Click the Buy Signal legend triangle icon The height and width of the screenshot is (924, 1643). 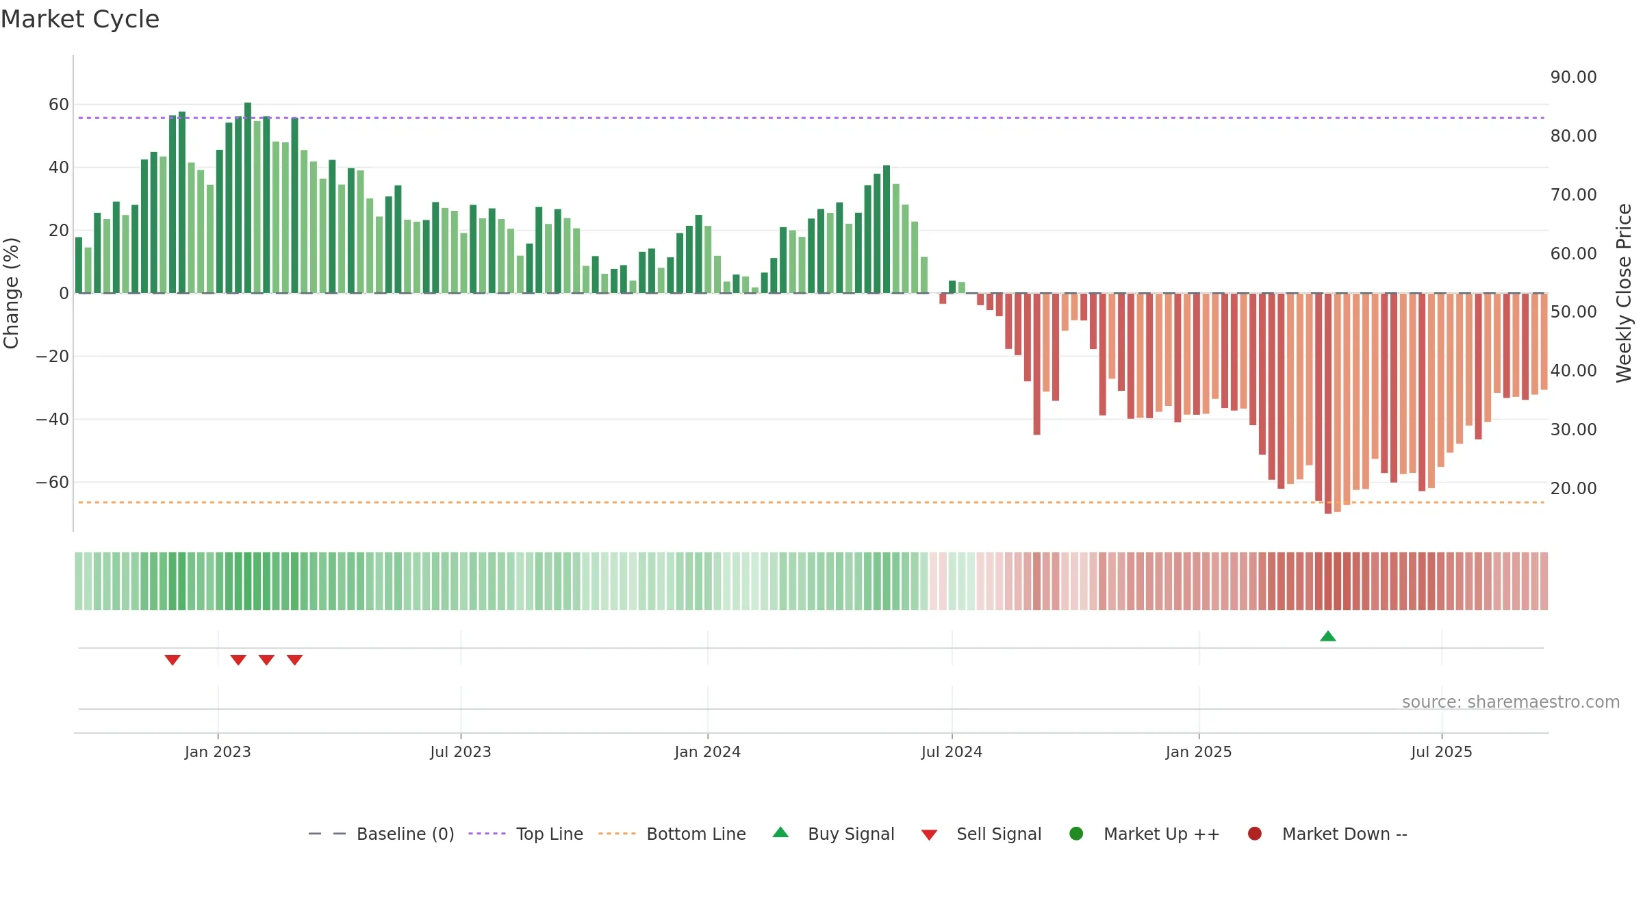pos(780,833)
